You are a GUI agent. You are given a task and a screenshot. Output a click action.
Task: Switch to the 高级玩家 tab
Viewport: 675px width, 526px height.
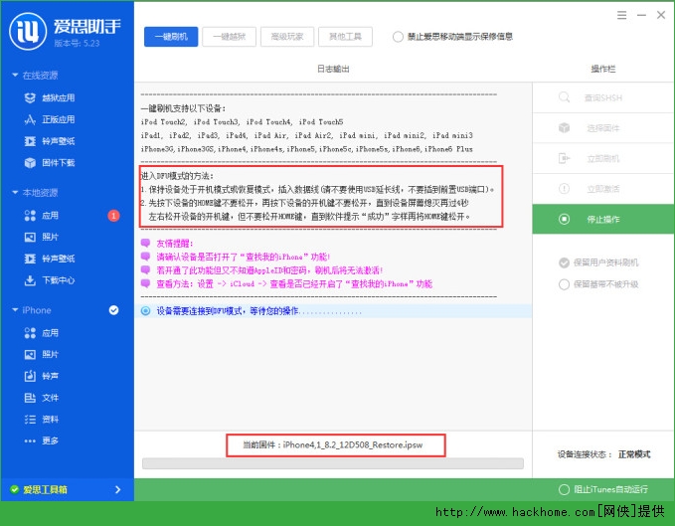(286, 37)
